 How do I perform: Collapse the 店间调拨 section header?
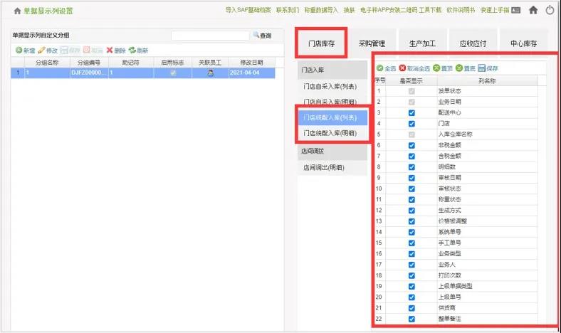(x=332, y=151)
